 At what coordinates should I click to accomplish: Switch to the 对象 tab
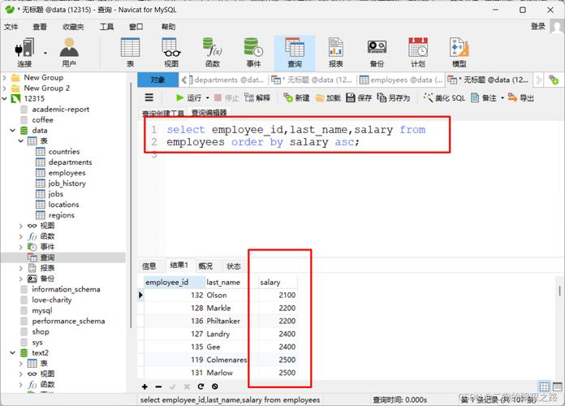[157, 80]
